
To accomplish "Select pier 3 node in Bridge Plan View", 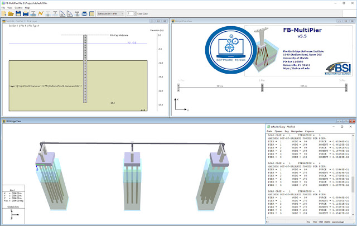I will 346,88.
